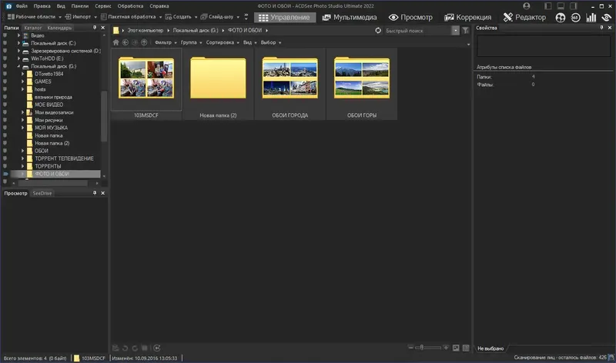Open the quick search dropdown arrow
616x363 pixels.
point(455,30)
